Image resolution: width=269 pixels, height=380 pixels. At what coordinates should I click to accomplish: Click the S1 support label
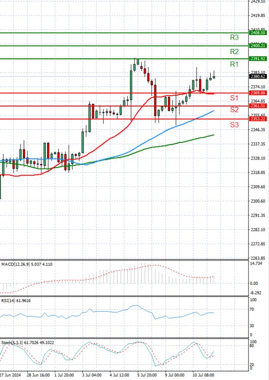pyautogui.click(x=234, y=98)
